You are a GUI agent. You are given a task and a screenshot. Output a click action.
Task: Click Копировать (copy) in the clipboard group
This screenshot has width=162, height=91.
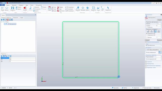(37, 9)
